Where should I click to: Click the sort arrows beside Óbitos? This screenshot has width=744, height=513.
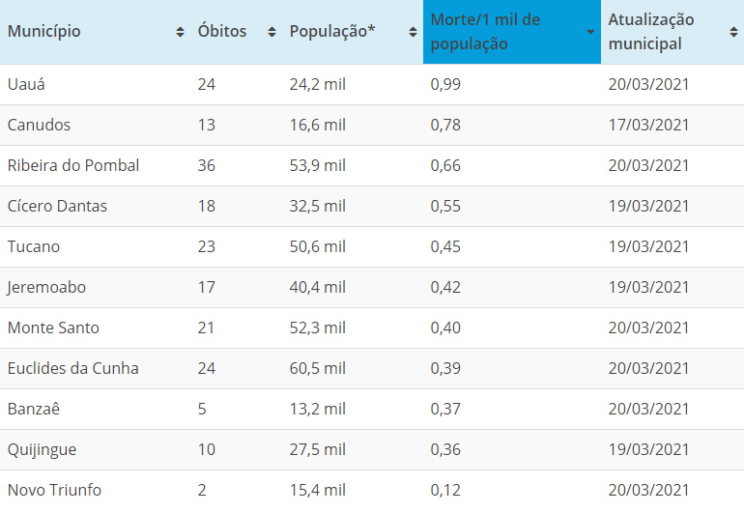268,32
